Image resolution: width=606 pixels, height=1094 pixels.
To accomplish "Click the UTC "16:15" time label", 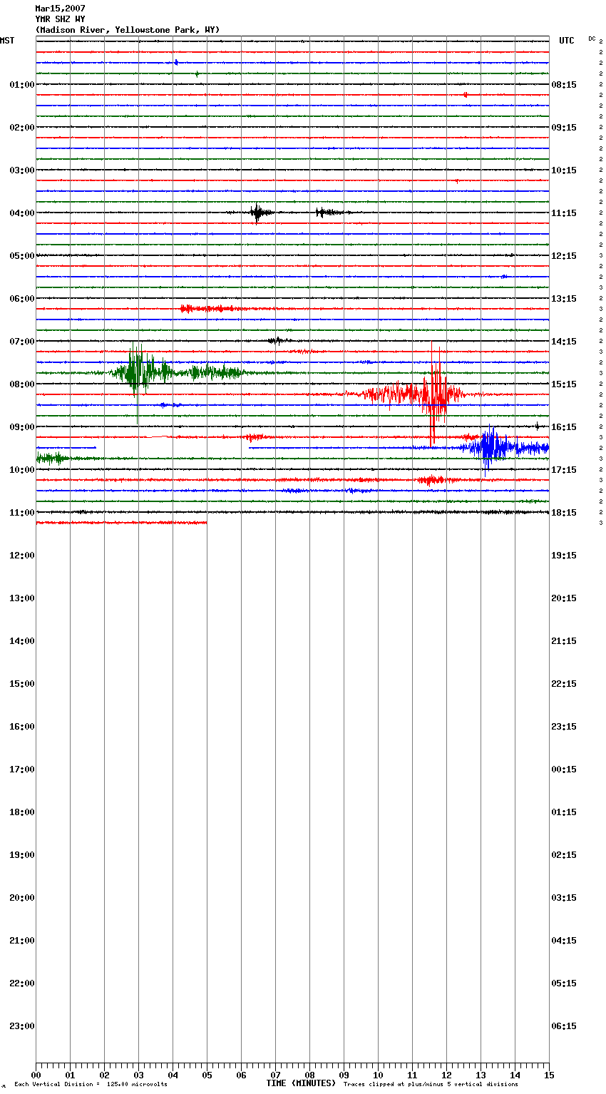I will point(564,427).
